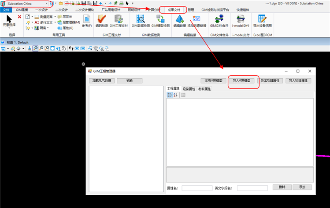Open the Substation China workflow dropdown

point(28,4)
